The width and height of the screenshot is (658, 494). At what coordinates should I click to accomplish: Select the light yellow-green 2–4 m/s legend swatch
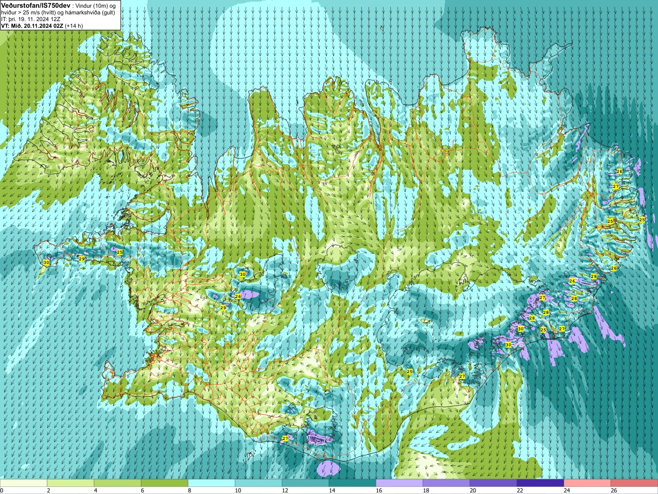[x=70, y=483]
